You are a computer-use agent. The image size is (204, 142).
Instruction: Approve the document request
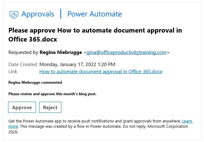pos(22,107)
